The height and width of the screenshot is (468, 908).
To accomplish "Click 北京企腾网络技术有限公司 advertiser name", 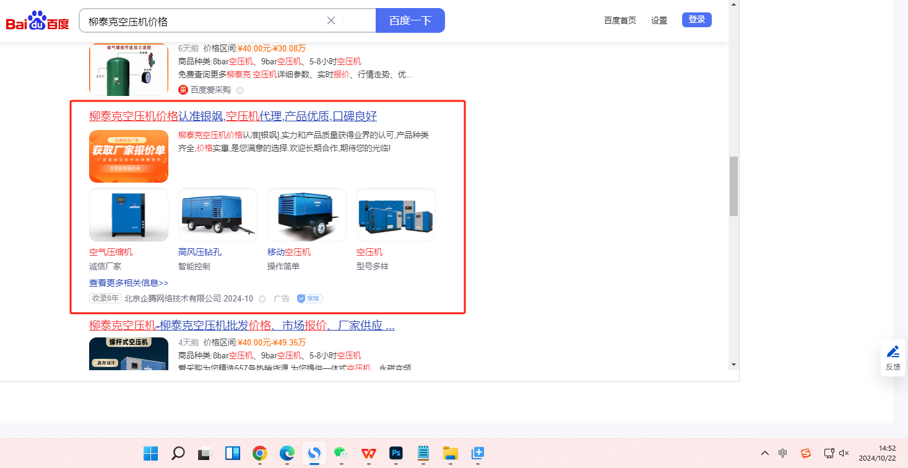I will tap(173, 298).
